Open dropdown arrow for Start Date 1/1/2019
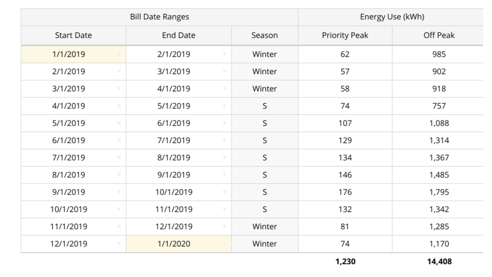This screenshot has width=492, height=277. pos(119,55)
